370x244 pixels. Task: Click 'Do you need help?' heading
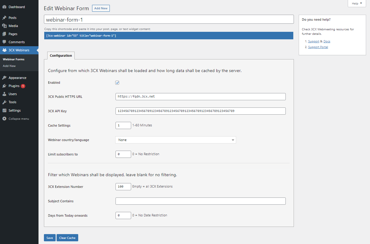pyautogui.click(x=316, y=20)
